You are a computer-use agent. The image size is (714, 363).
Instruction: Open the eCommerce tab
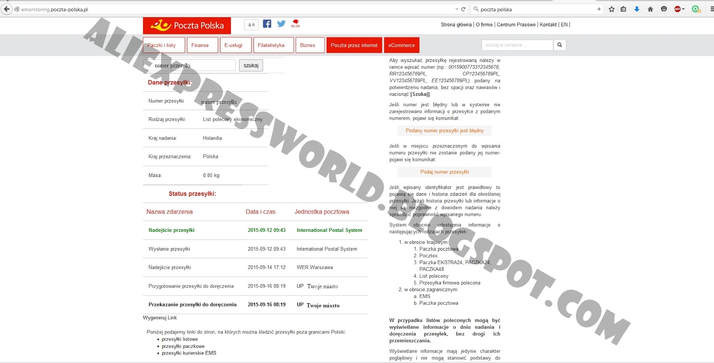click(402, 45)
